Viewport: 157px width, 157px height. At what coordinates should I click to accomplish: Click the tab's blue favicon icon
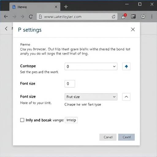tap(14, 7)
